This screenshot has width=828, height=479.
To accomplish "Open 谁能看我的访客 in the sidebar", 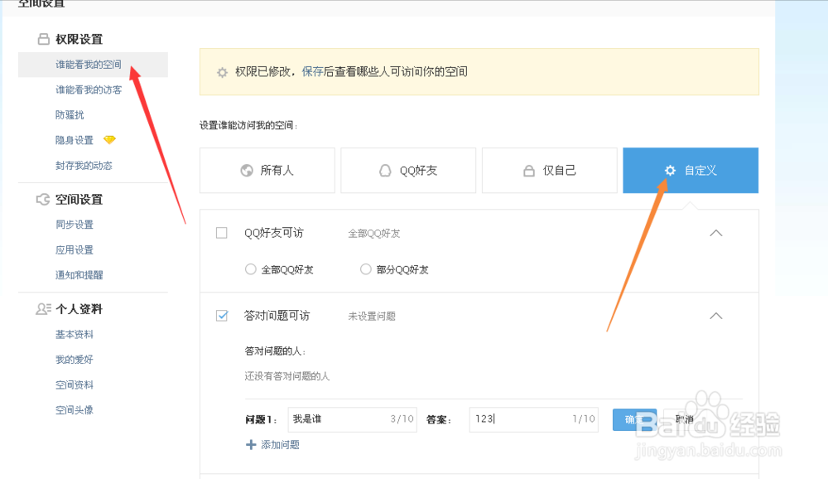I will pos(89,90).
